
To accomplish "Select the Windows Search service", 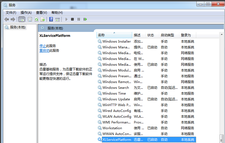I will [146, 87].
